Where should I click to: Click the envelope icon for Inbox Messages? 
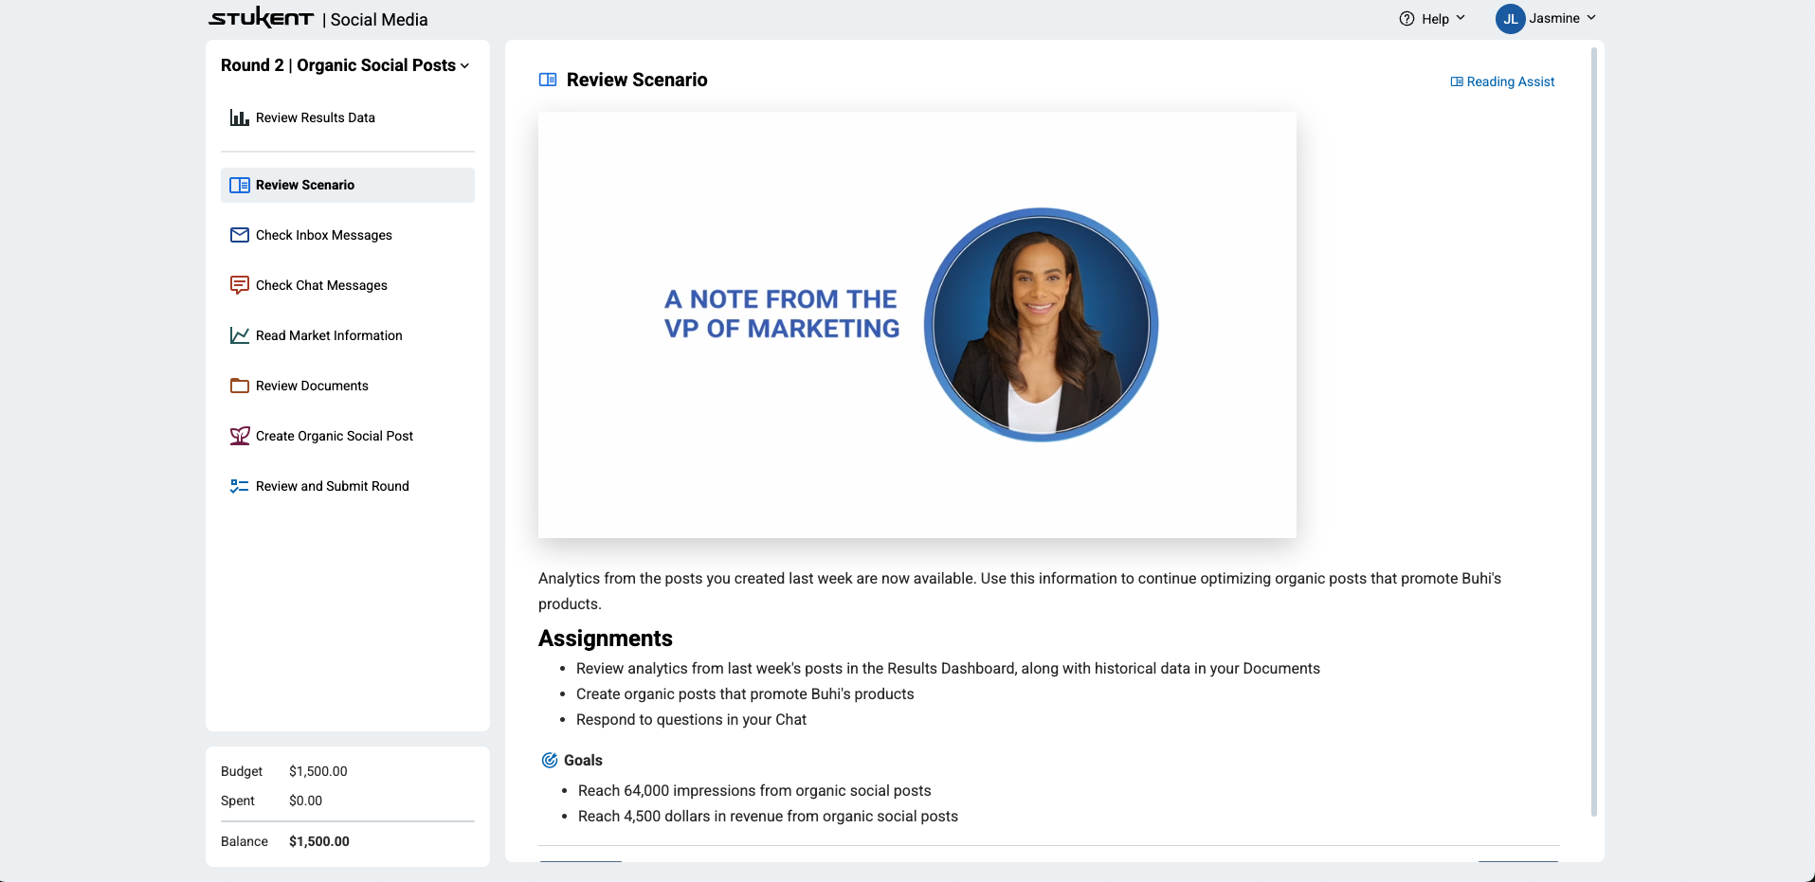coord(240,235)
